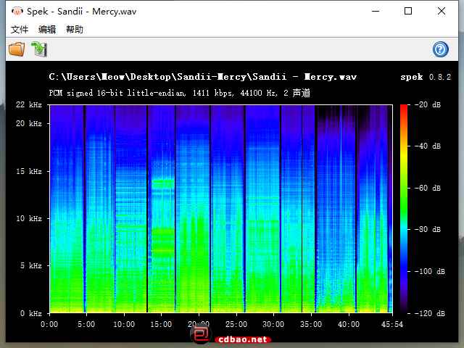Close the Spek window
This screenshot has width=464, height=348.
click(442, 12)
